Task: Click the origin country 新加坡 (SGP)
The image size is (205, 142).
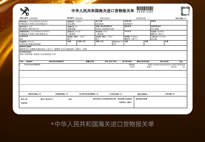Action: point(132,66)
